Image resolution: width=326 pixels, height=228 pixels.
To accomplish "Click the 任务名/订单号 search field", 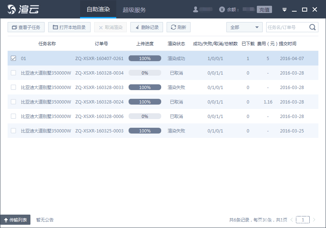I will [x=287, y=27].
